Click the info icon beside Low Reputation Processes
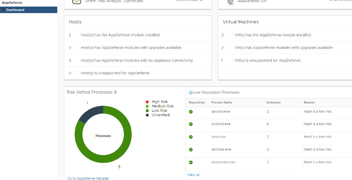Image resolution: width=352 pixels, height=180 pixels. (190, 93)
